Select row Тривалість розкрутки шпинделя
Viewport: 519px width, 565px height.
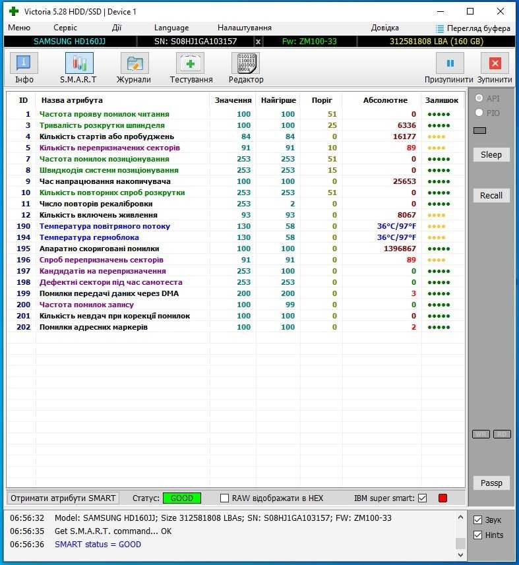[235, 125]
